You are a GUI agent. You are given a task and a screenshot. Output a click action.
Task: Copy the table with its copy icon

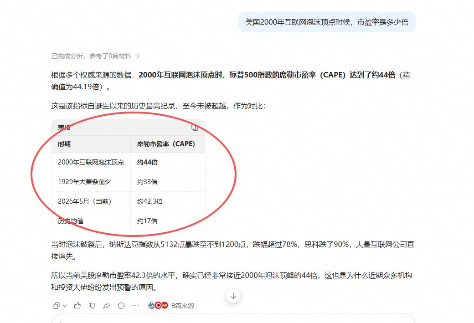click(x=194, y=128)
